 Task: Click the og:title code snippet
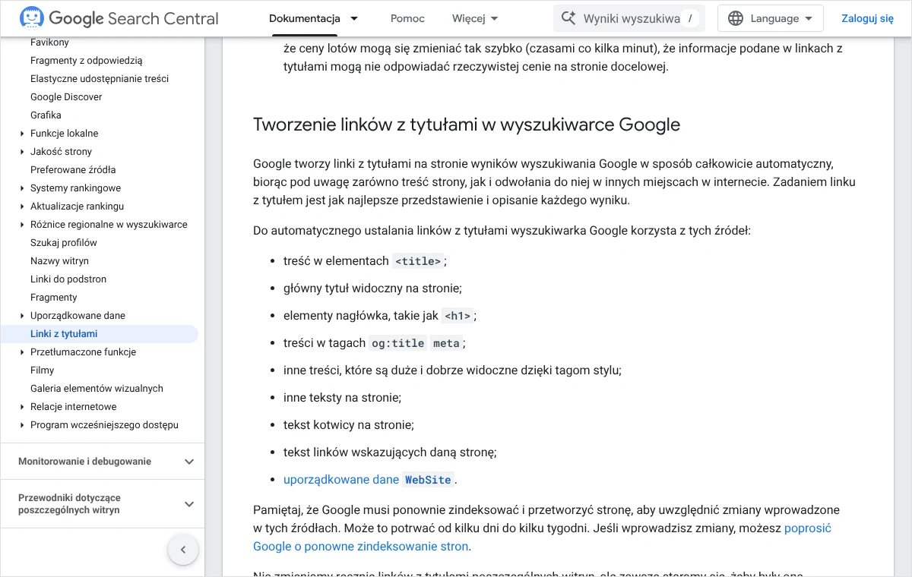click(x=397, y=343)
